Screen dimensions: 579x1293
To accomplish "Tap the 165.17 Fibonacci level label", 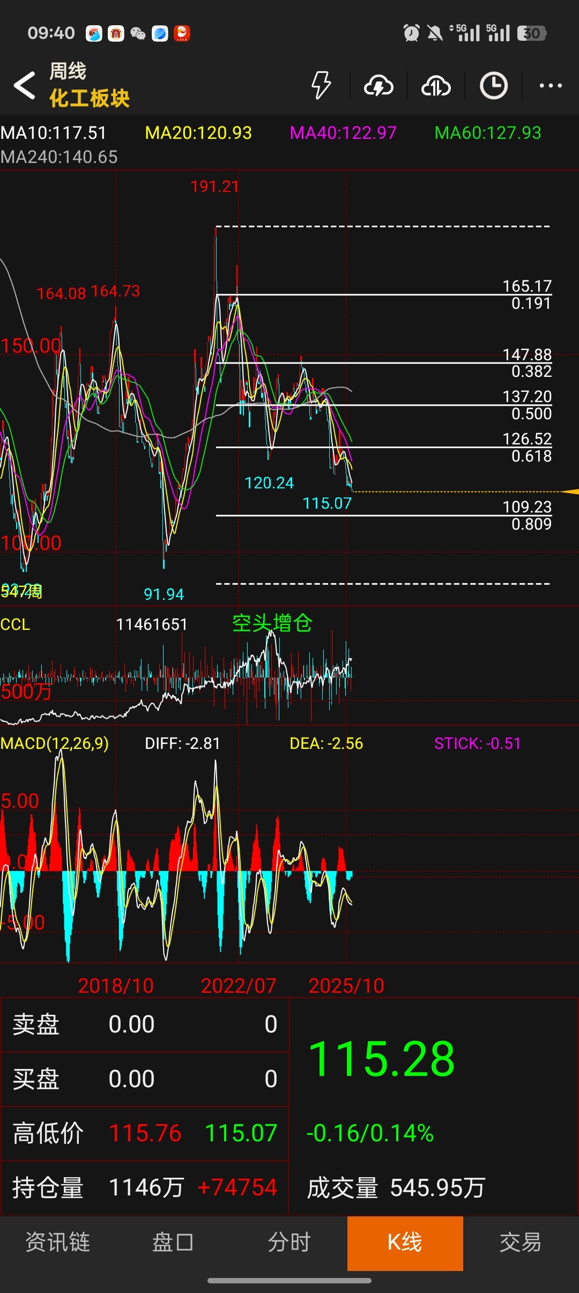I will (x=527, y=286).
